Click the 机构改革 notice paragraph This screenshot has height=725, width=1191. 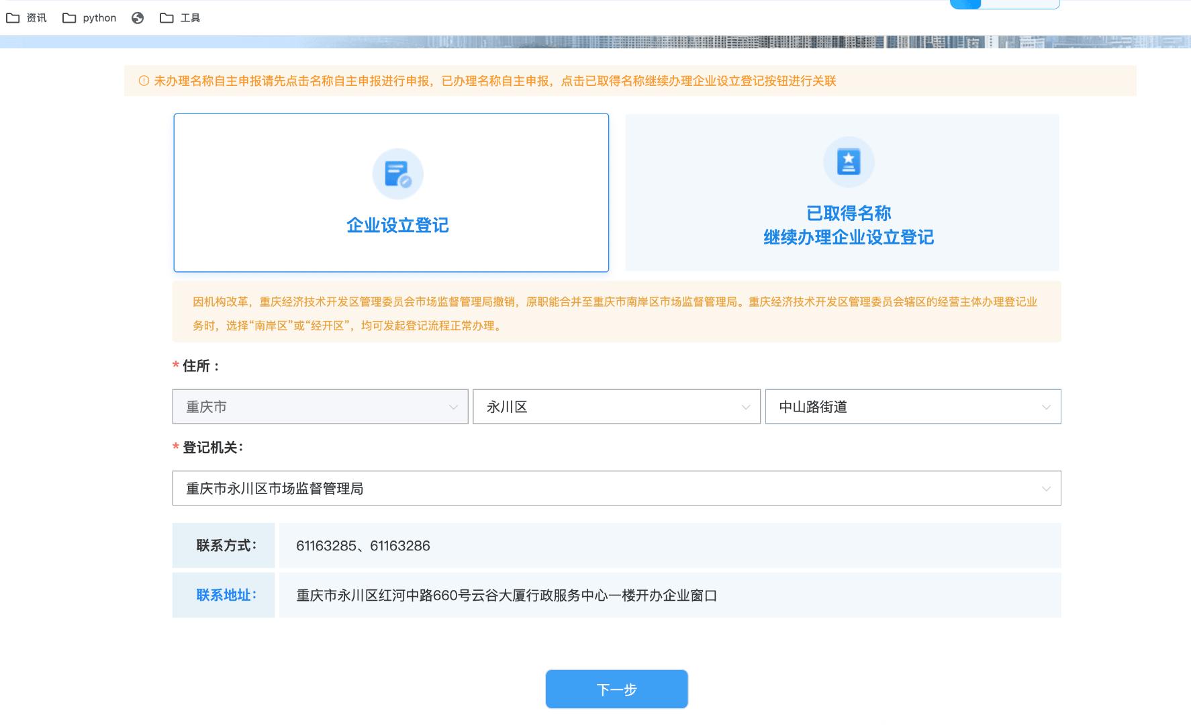point(615,313)
